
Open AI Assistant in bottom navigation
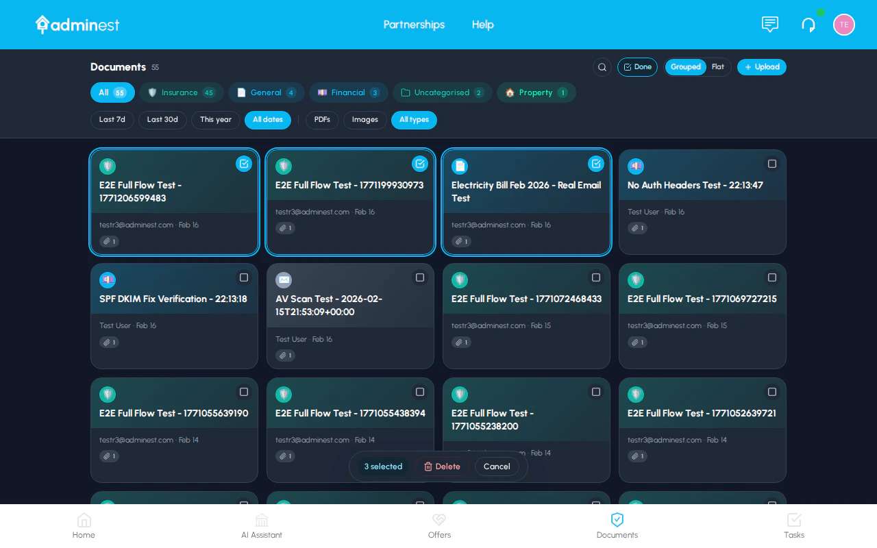[x=262, y=526]
